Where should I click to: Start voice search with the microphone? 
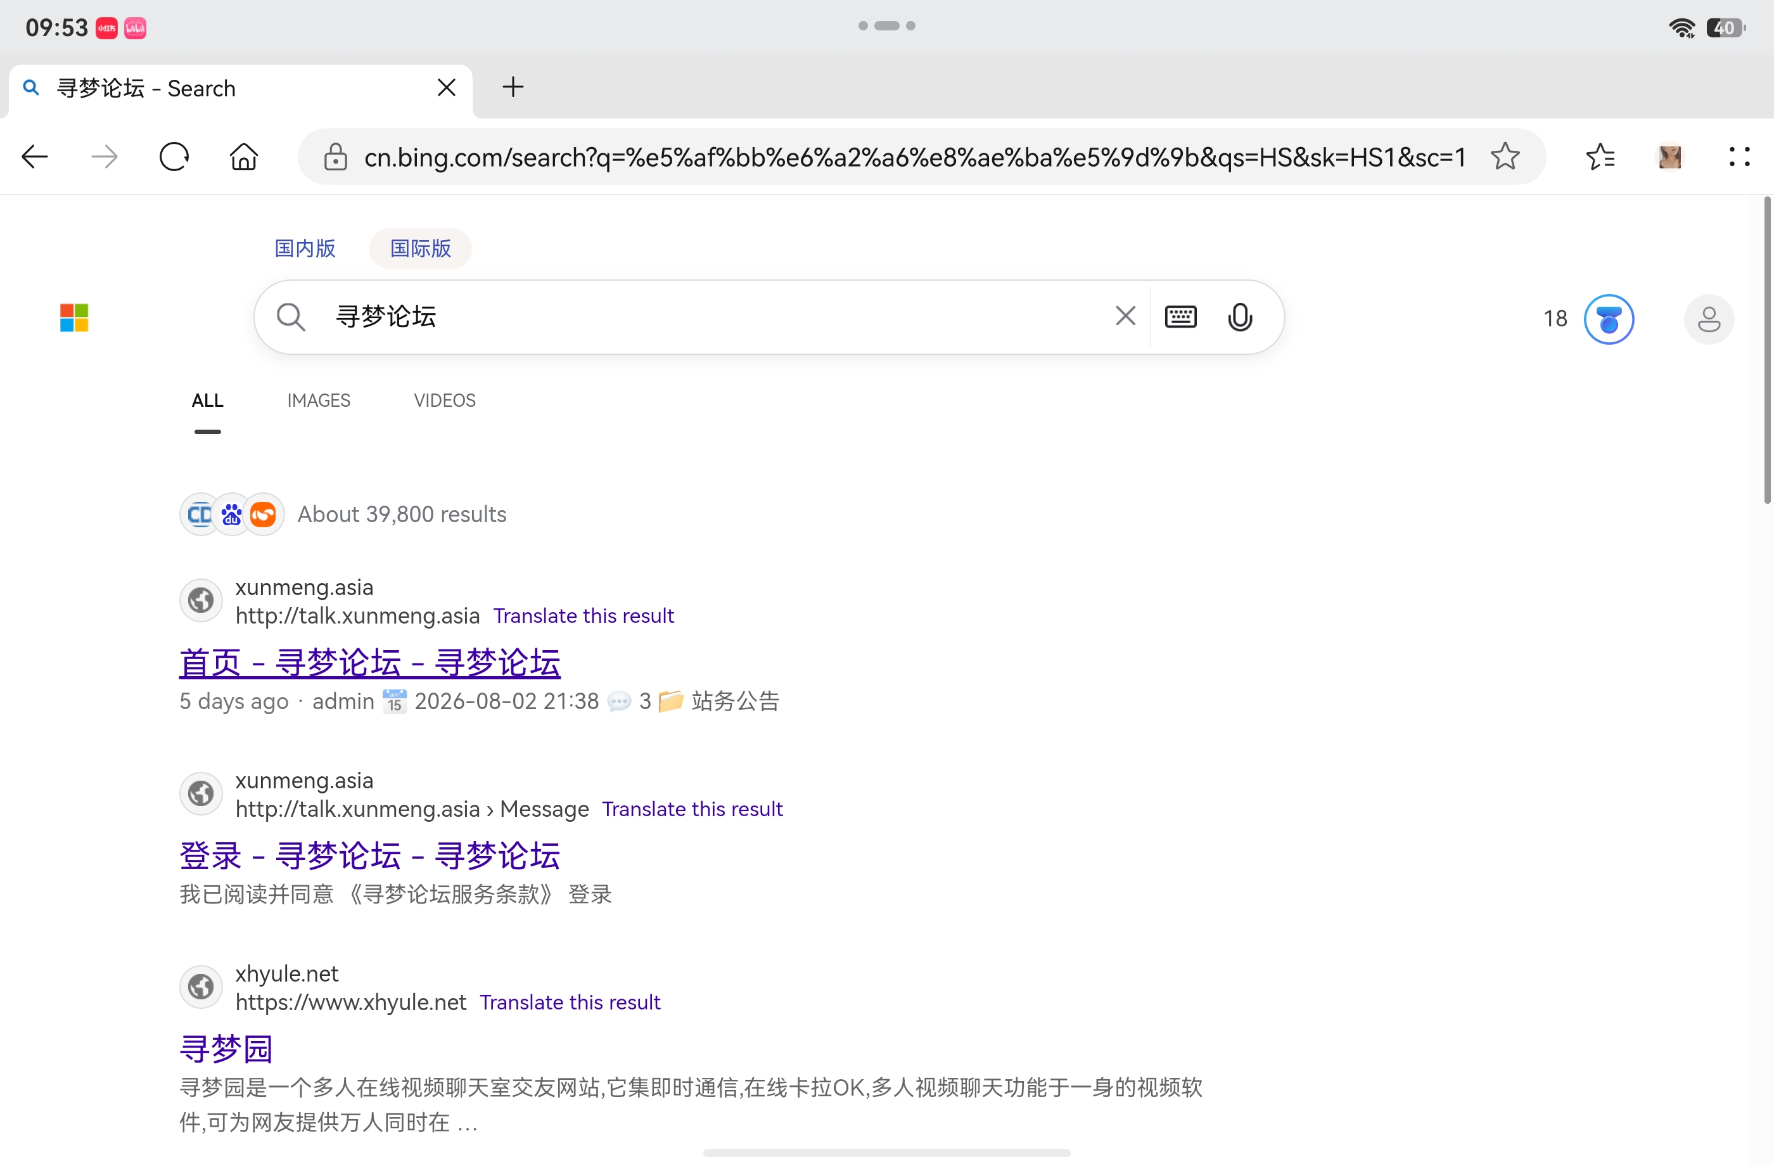[1241, 317]
